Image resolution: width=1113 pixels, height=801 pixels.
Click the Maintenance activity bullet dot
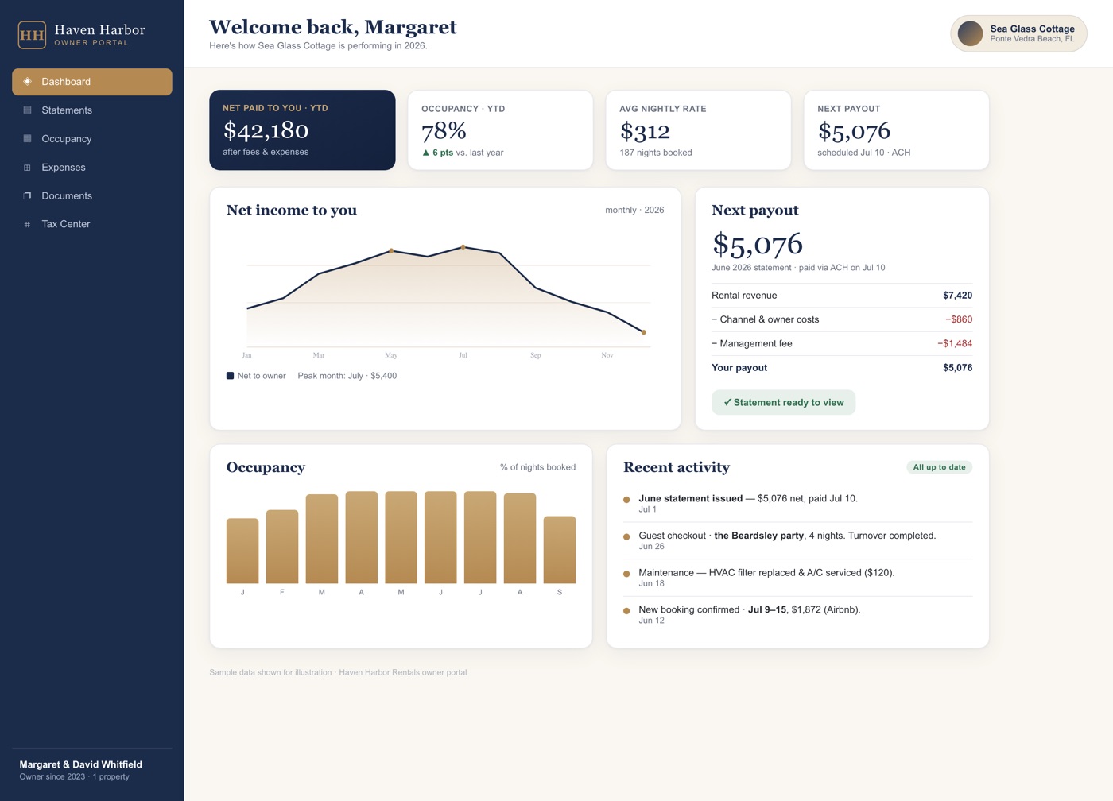pyautogui.click(x=626, y=574)
